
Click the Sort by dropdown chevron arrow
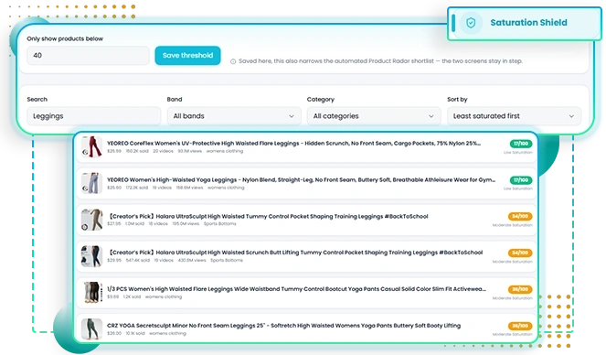[x=571, y=116]
